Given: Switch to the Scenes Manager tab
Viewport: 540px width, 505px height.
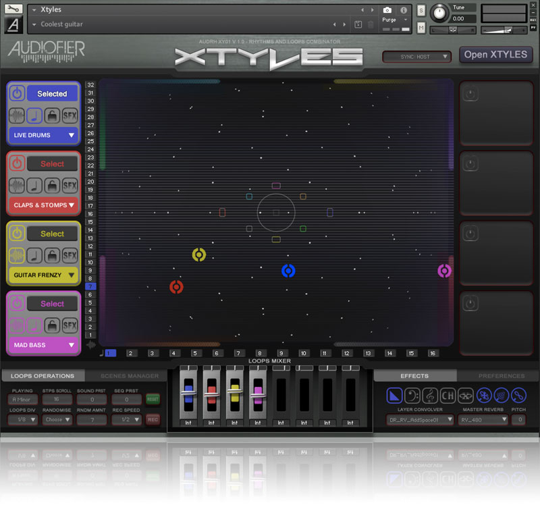Looking at the screenshot, I should click(x=129, y=376).
